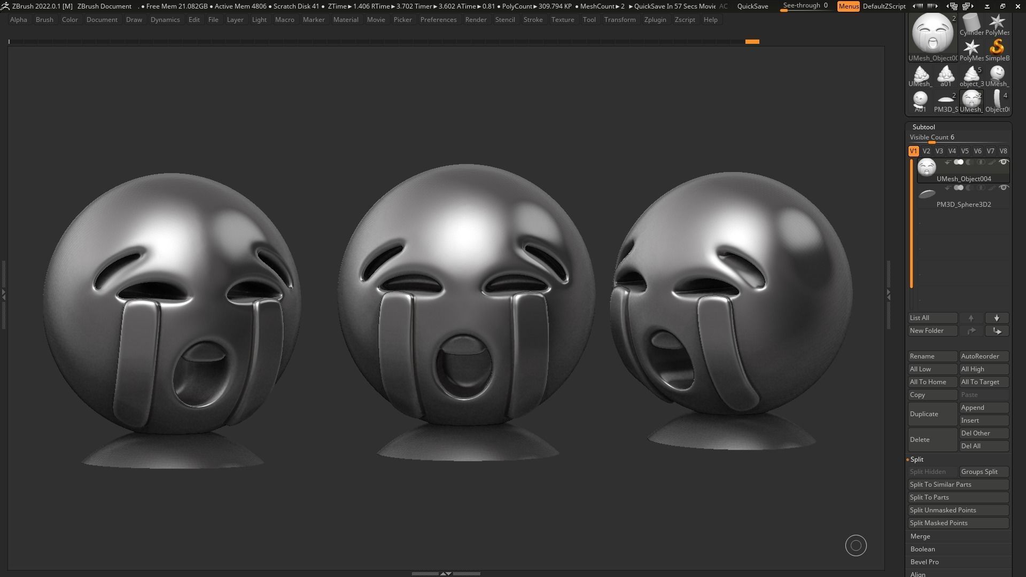
Task: Move selected subtool up arrow
Action: (971, 318)
